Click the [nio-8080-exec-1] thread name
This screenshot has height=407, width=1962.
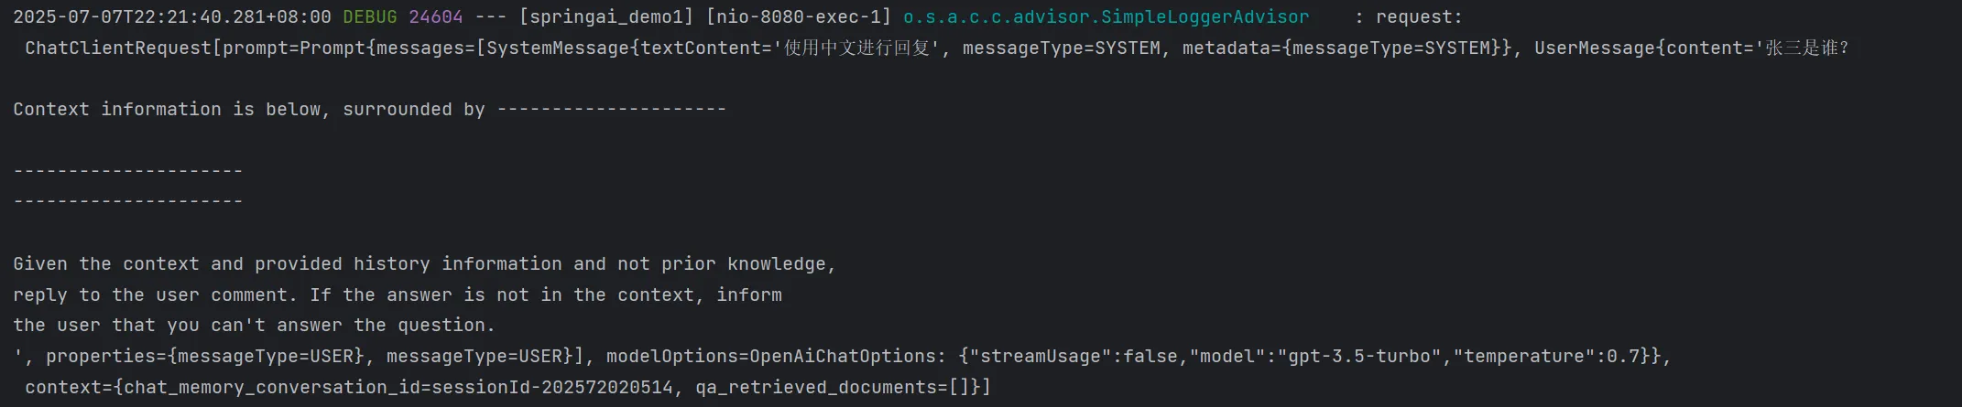click(799, 16)
